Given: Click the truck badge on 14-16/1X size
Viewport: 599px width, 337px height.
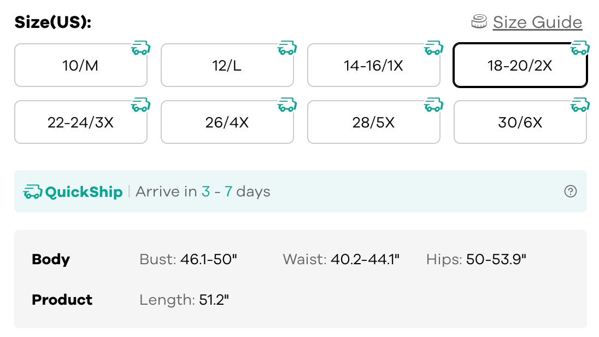Looking at the screenshot, I should click(x=433, y=48).
